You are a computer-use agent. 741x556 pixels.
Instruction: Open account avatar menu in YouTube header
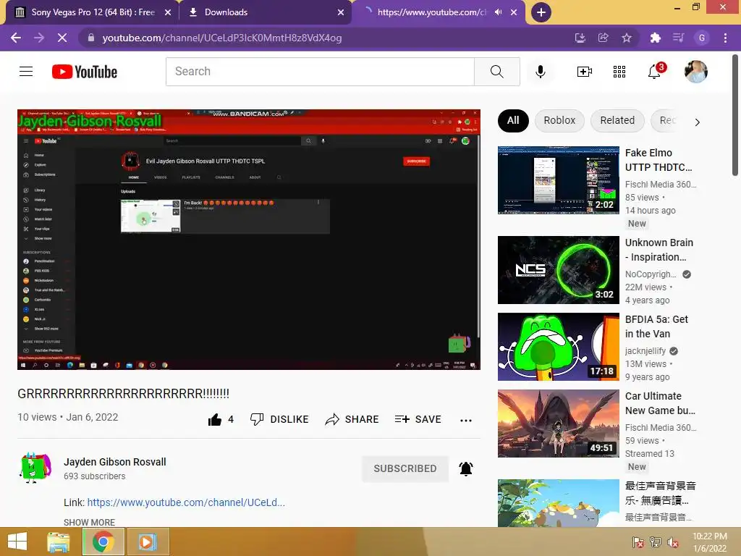pos(695,72)
